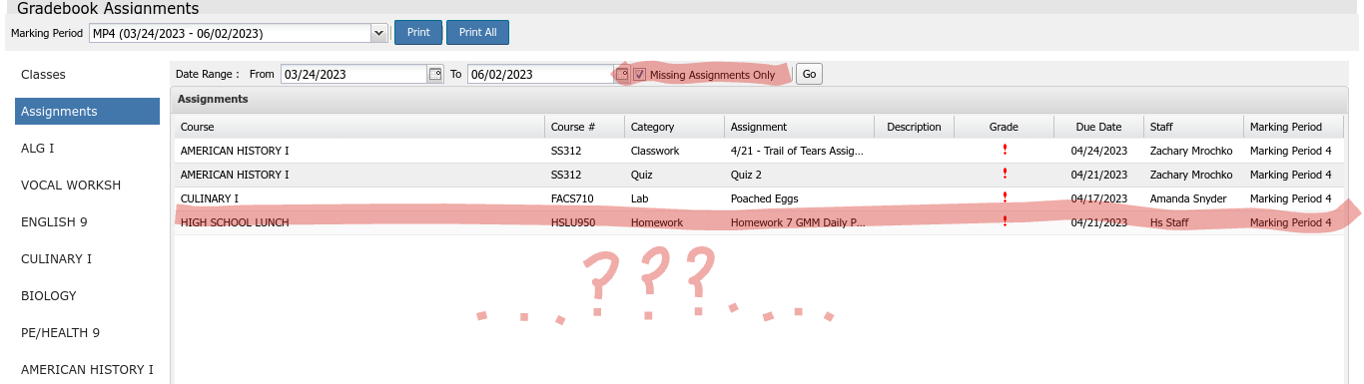This screenshot has width=1364, height=384.
Task: Sort by Course # column header
Action: coord(585,127)
